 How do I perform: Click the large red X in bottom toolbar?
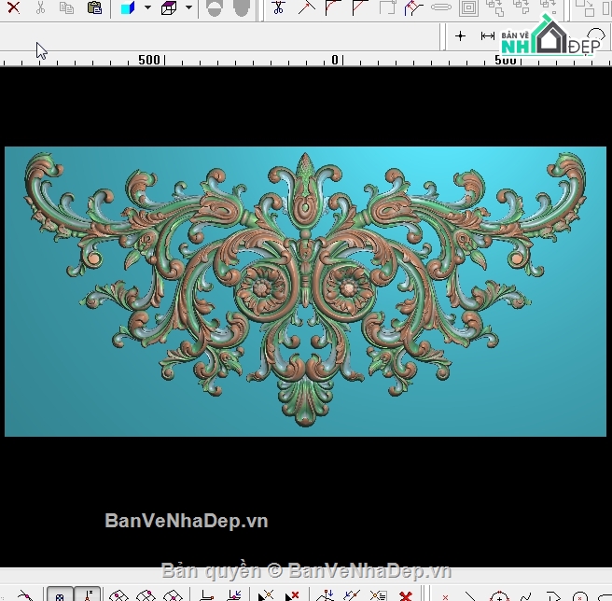406,594
